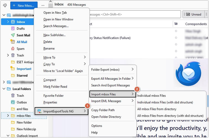Click the New Message button

[24, 6]
